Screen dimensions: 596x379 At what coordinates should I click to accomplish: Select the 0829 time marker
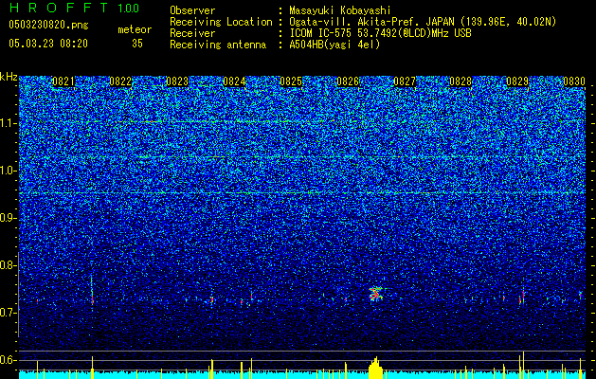[517, 81]
